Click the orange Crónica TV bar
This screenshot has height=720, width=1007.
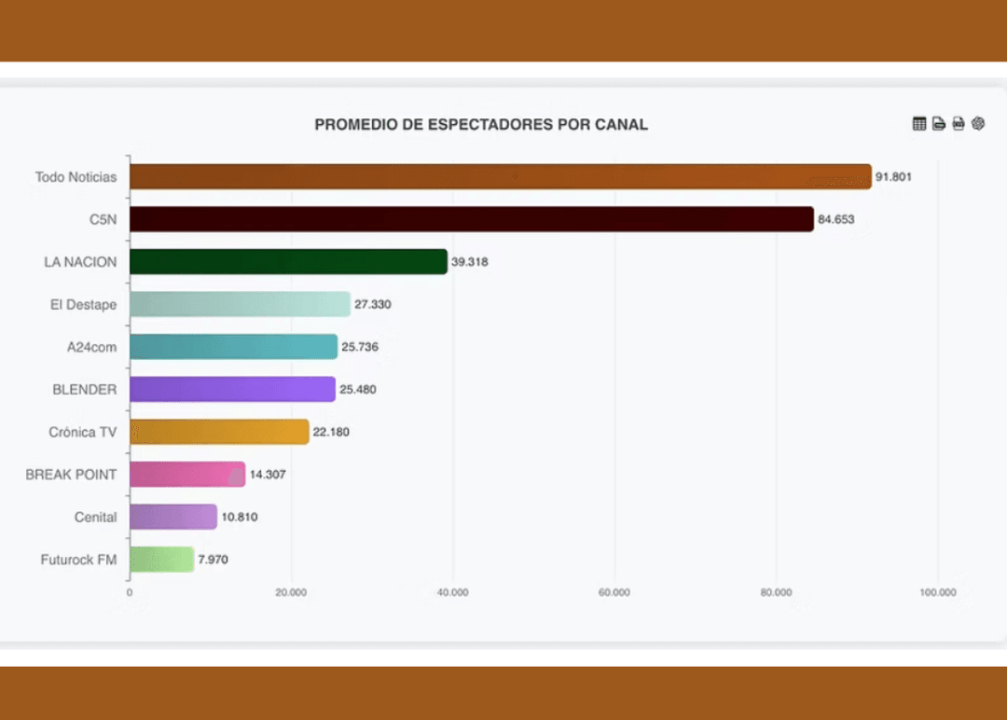click(x=219, y=432)
